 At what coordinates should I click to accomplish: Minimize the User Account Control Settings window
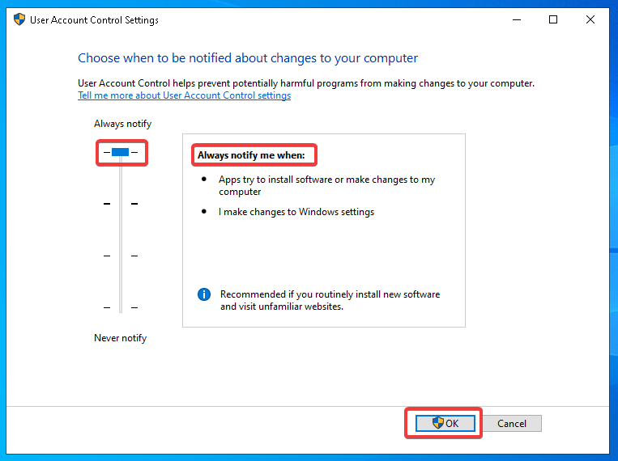click(x=516, y=19)
